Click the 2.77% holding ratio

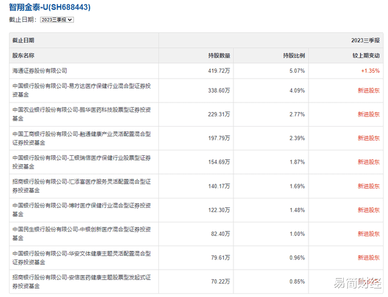pyautogui.click(x=297, y=114)
